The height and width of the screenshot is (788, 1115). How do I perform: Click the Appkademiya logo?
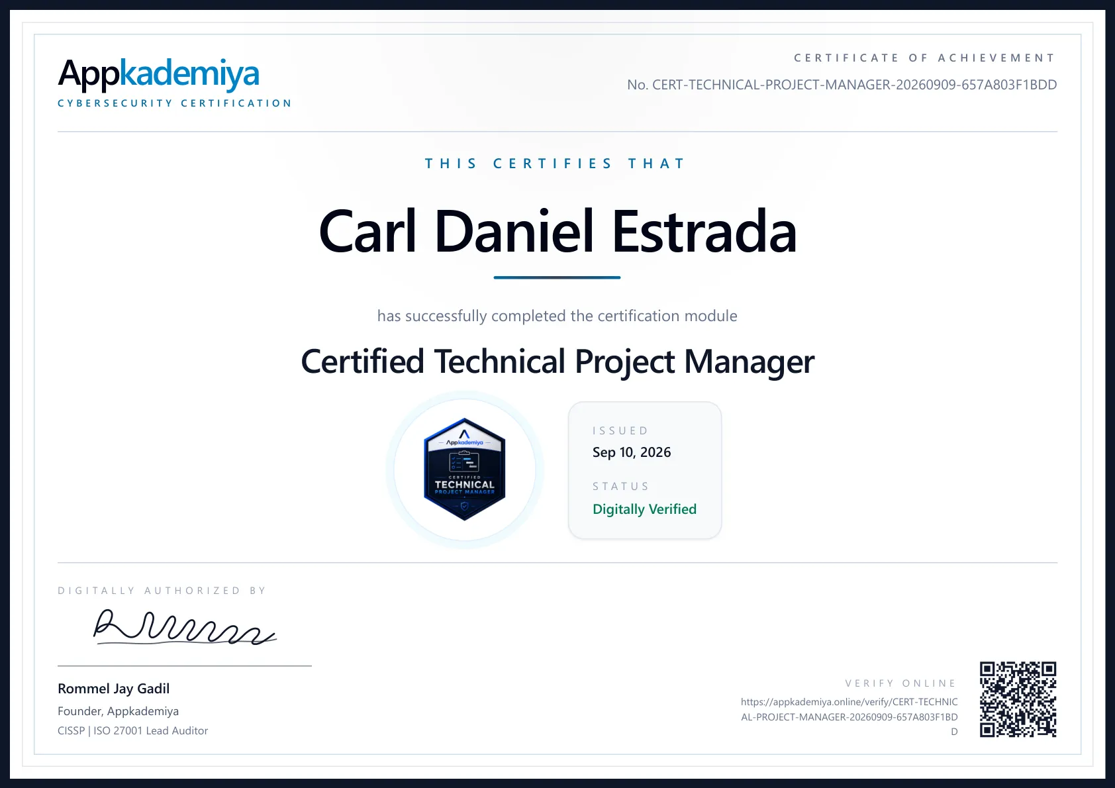159,74
